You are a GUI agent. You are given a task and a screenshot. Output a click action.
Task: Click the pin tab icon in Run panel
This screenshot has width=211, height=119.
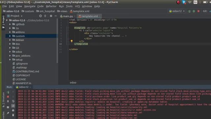(x=8, y=113)
